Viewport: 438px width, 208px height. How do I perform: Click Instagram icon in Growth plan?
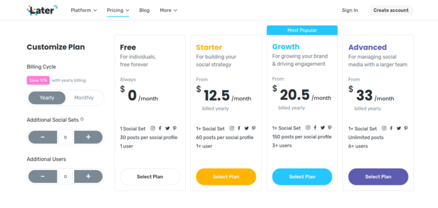(308, 128)
